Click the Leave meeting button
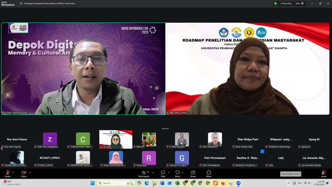The image size is (332, 187). pos(323,173)
